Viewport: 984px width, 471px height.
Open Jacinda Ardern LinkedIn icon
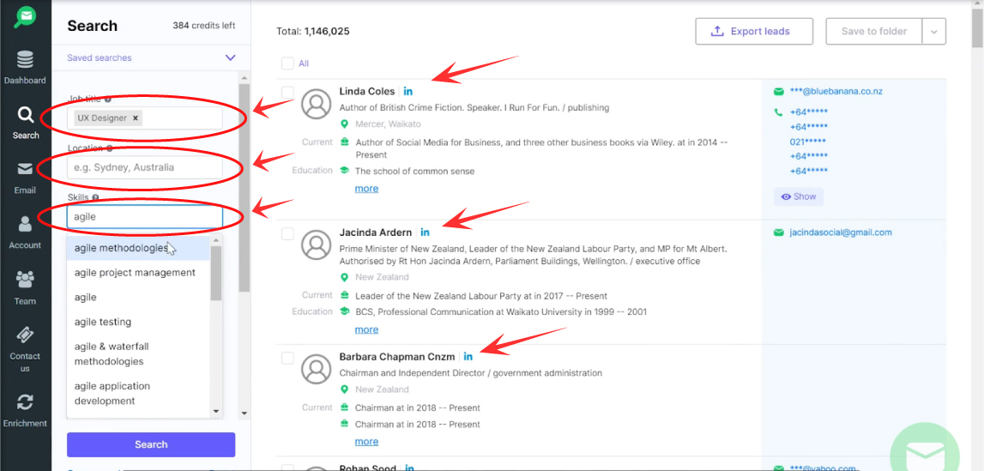(425, 232)
